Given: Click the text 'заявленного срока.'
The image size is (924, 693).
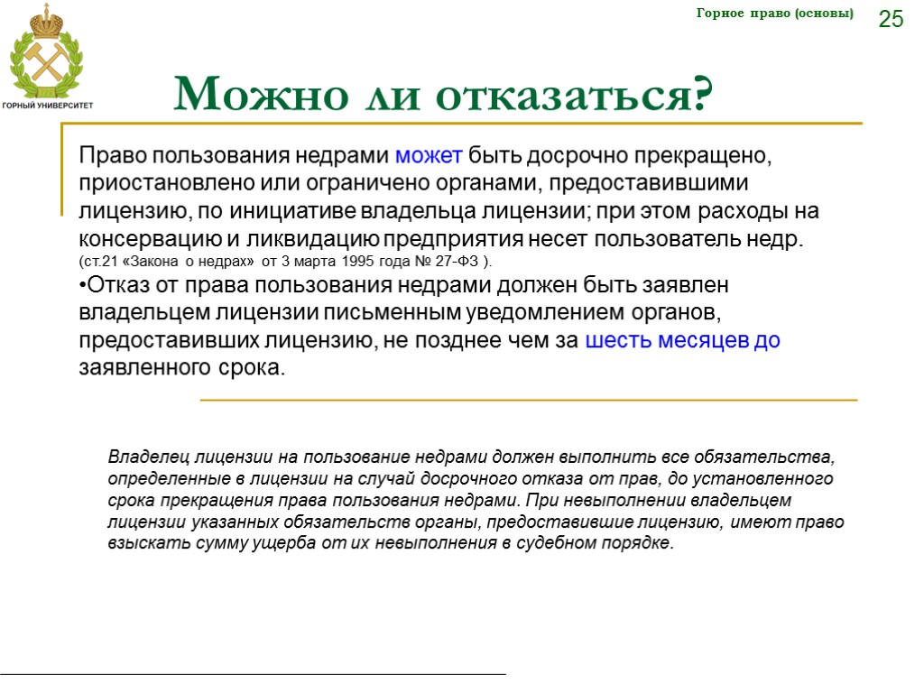Looking at the screenshot, I should click(182, 368).
